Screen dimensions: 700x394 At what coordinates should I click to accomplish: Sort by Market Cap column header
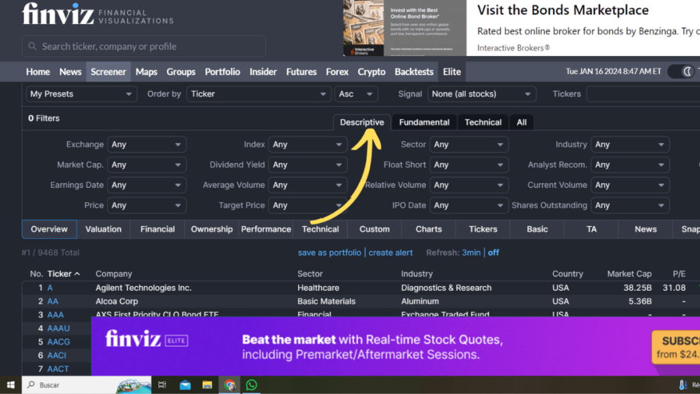[629, 274]
